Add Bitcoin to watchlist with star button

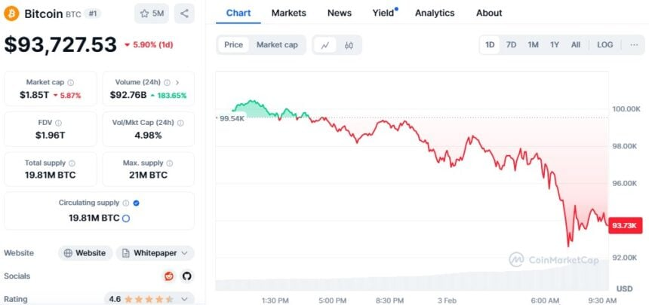pos(152,13)
